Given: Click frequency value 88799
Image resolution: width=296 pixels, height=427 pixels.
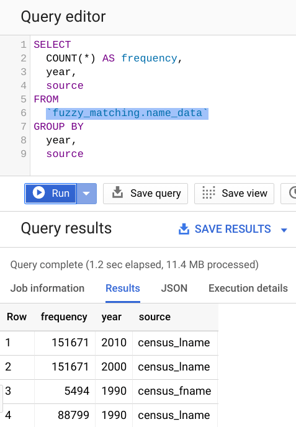Looking at the screenshot, I should coord(73,415).
